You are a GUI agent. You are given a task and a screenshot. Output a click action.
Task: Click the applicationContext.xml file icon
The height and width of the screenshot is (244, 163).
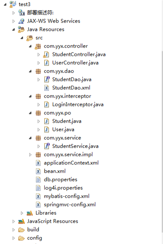38,163
